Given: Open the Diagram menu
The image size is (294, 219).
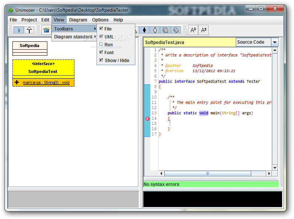Looking at the screenshot, I should 78,20.
